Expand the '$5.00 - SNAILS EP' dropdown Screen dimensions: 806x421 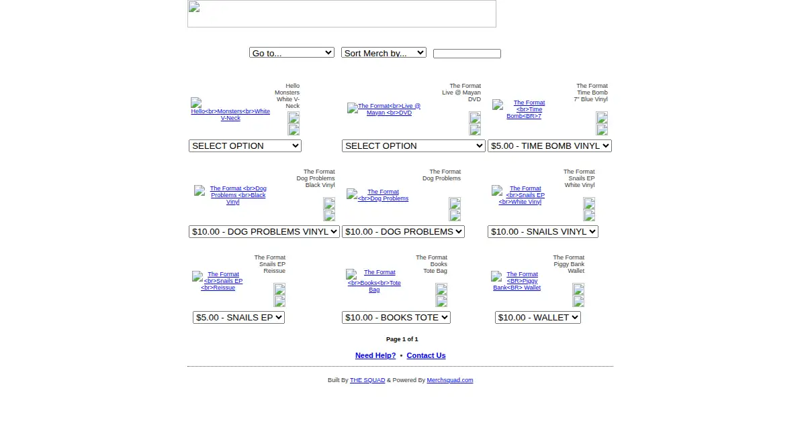[x=238, y=317]
